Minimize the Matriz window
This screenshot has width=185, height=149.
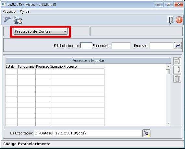pyautogui.click(x=159, y=5)
